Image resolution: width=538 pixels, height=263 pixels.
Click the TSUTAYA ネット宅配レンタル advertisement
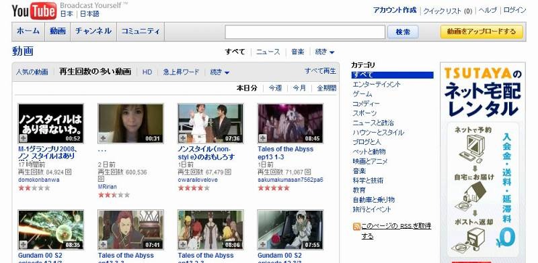coord(483,162)
